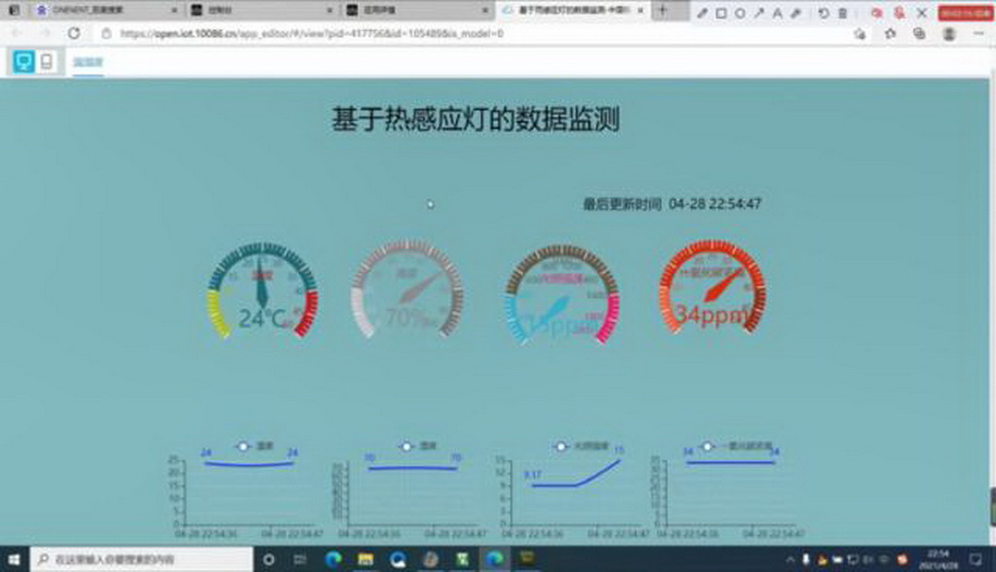Switch to mobile preview mode icon
This screenshot has width=996, height=572.
pos(46,62)
